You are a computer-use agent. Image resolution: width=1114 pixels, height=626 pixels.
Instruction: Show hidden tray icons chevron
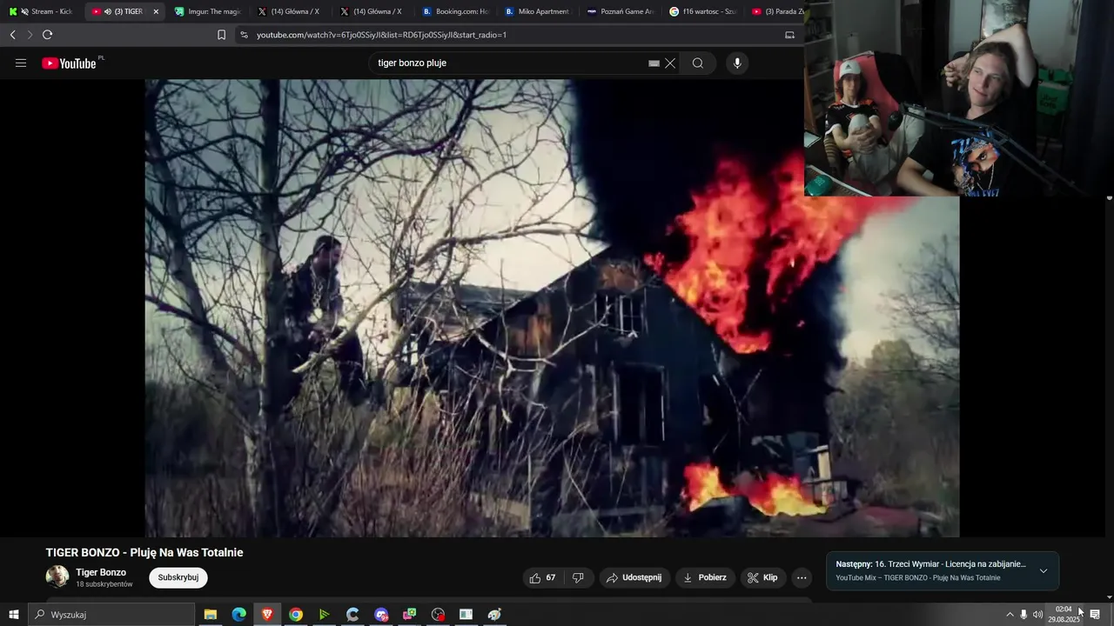[1010, 615]
